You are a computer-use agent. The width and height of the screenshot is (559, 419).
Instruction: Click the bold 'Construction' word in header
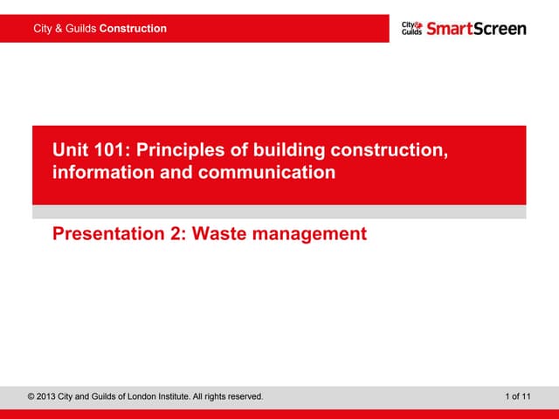[133, 29]
